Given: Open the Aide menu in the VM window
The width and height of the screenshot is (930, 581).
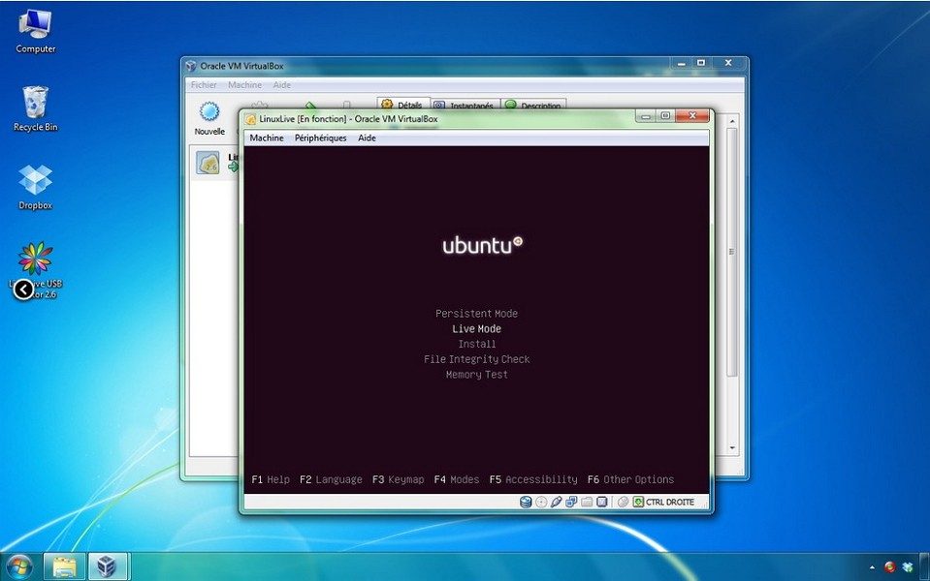Looking at the screenshot, I should click(x=367, y=138).
